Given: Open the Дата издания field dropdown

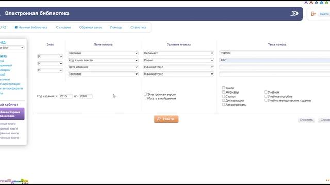Looking at the screenshot, I should pos(103,67).
